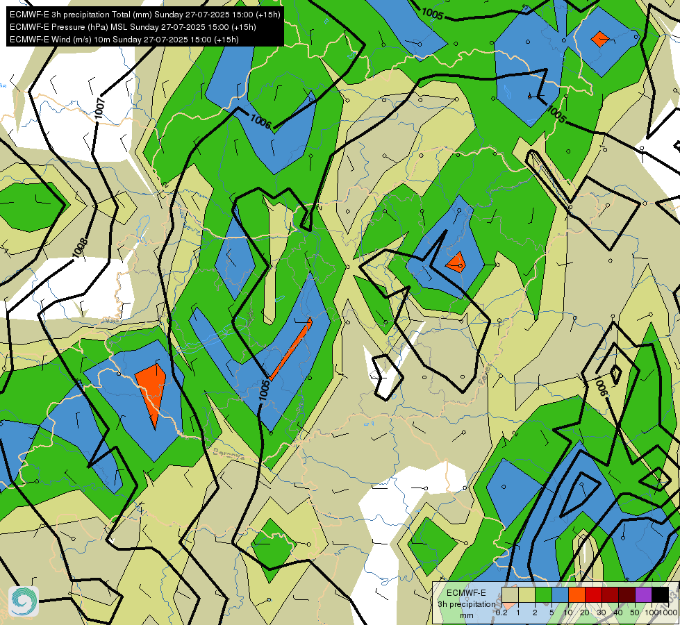Pick the green 2–5 mm legend swatch
Viewport: 680px width, 625px height.
[543, 594]
